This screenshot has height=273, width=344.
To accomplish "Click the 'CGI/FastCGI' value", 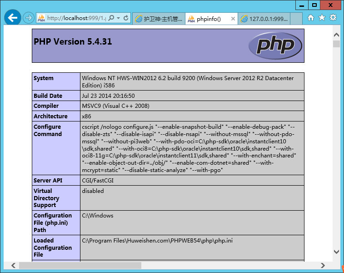I will 98,181.
